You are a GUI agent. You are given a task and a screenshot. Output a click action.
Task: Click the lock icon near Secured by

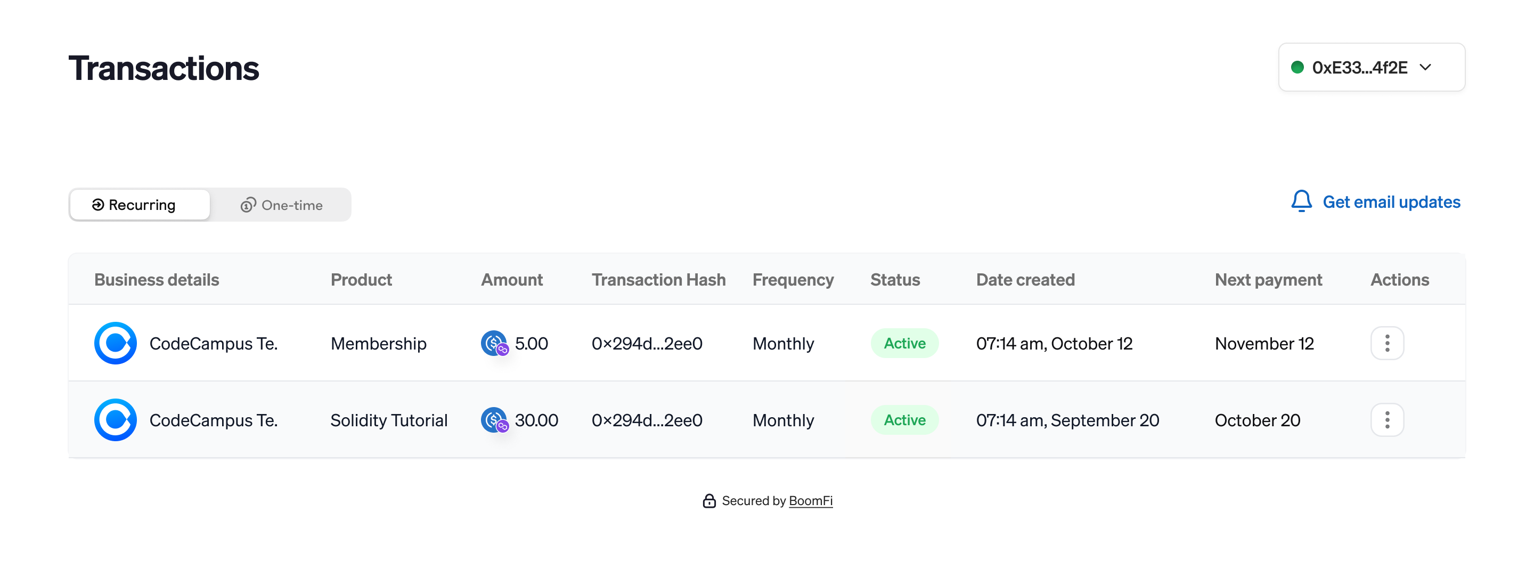pyautogui.click(x=708, y=501)
